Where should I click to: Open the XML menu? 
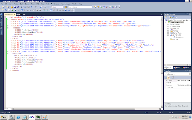point(37,4)
